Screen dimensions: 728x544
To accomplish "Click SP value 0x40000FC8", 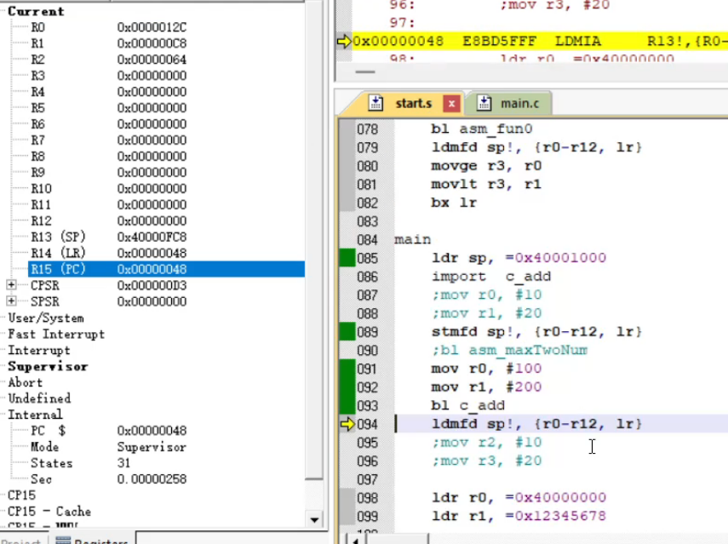I will (x=152, y=238).
